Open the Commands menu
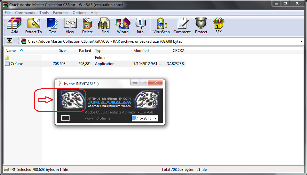 [25, 13]
